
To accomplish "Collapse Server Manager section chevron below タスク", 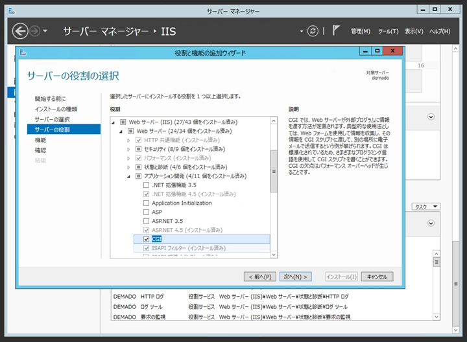I will [431, 223].
